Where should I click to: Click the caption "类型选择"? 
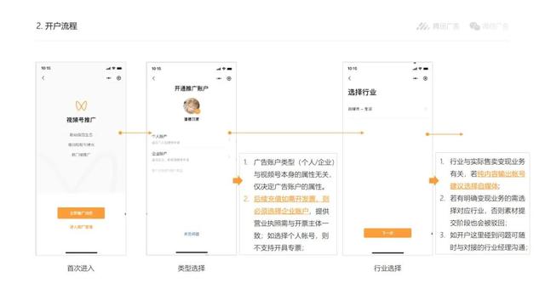[x=191, y=269]
